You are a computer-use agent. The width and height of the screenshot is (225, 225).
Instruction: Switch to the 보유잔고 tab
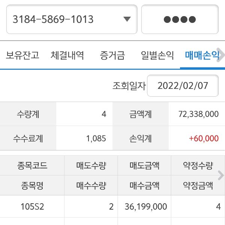pos(22,56)
